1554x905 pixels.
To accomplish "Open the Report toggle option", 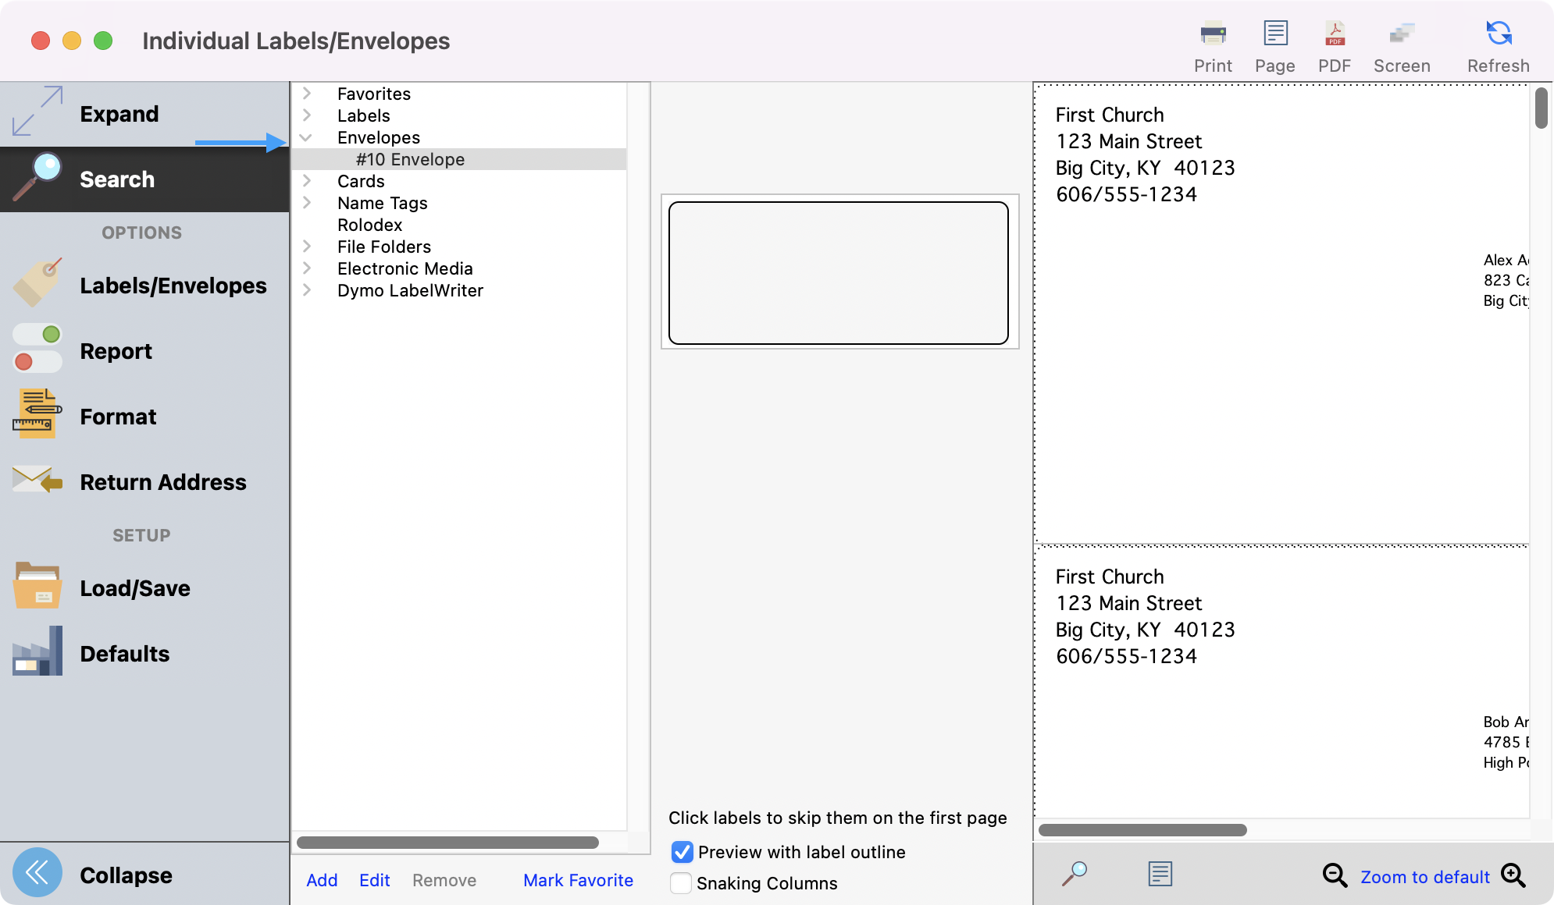I will click(x=116, y=351).
